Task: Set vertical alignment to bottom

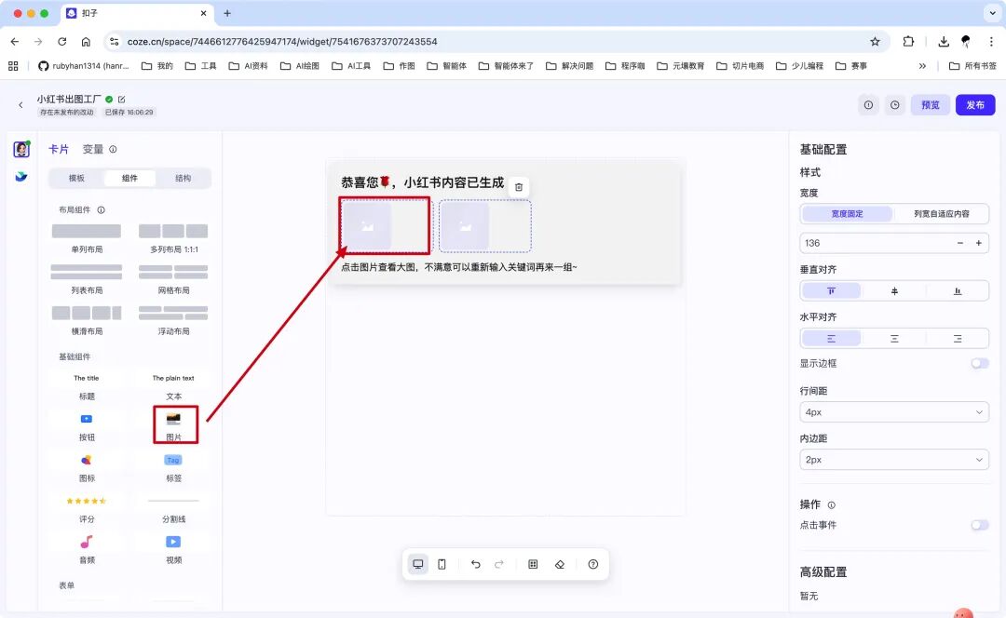Action: (958, 291)
